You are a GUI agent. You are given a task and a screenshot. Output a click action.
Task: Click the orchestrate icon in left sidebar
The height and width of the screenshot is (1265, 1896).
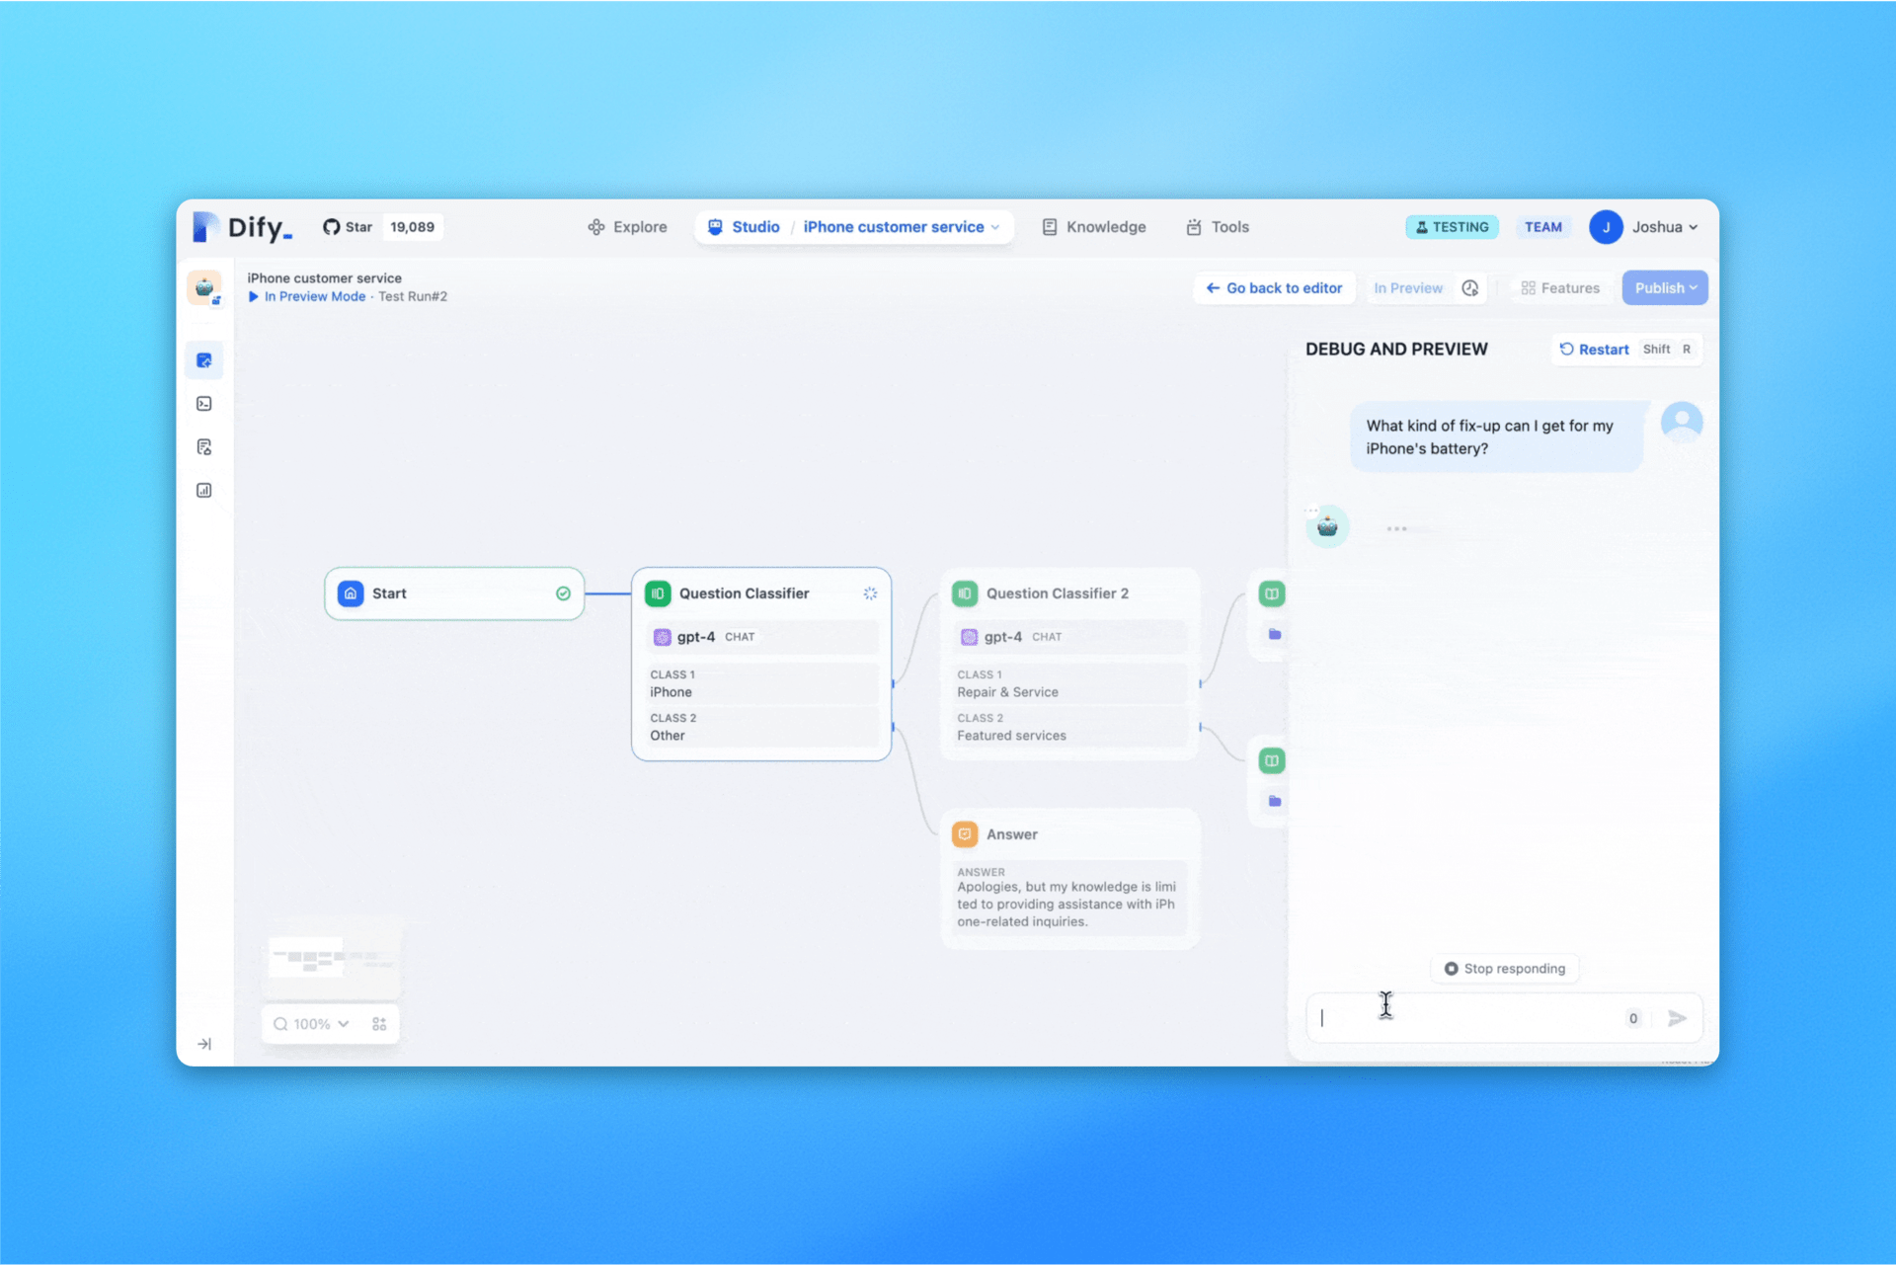(204, 360)
